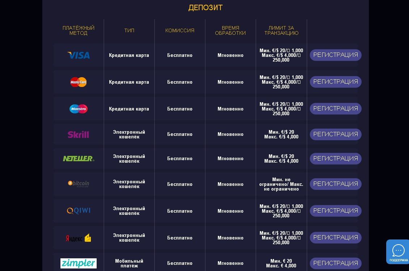This screenshot has width=409, height=271.
Task: Click the Yandex Money logo
Action: [79, 238]
